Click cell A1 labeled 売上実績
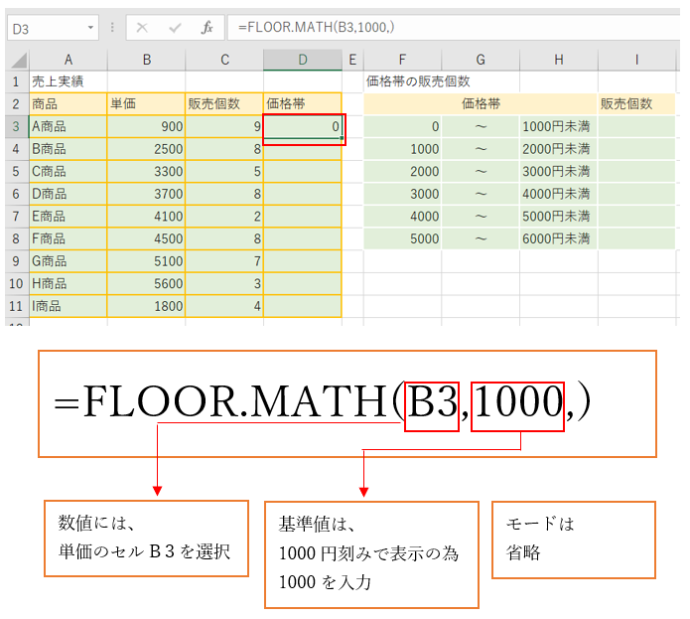This screenshot has height=619, width=690. [68, 81]
